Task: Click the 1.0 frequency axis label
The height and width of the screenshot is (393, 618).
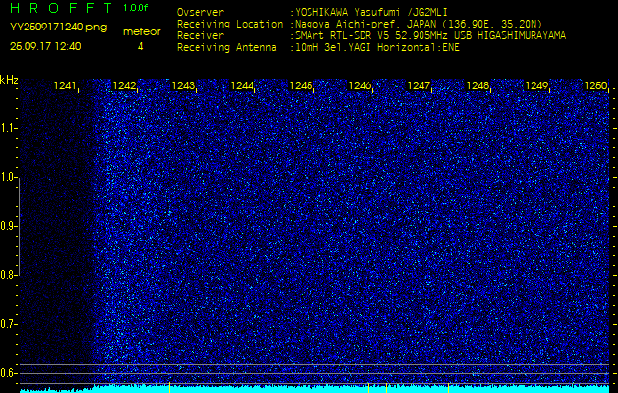Action: click(7, 178)
